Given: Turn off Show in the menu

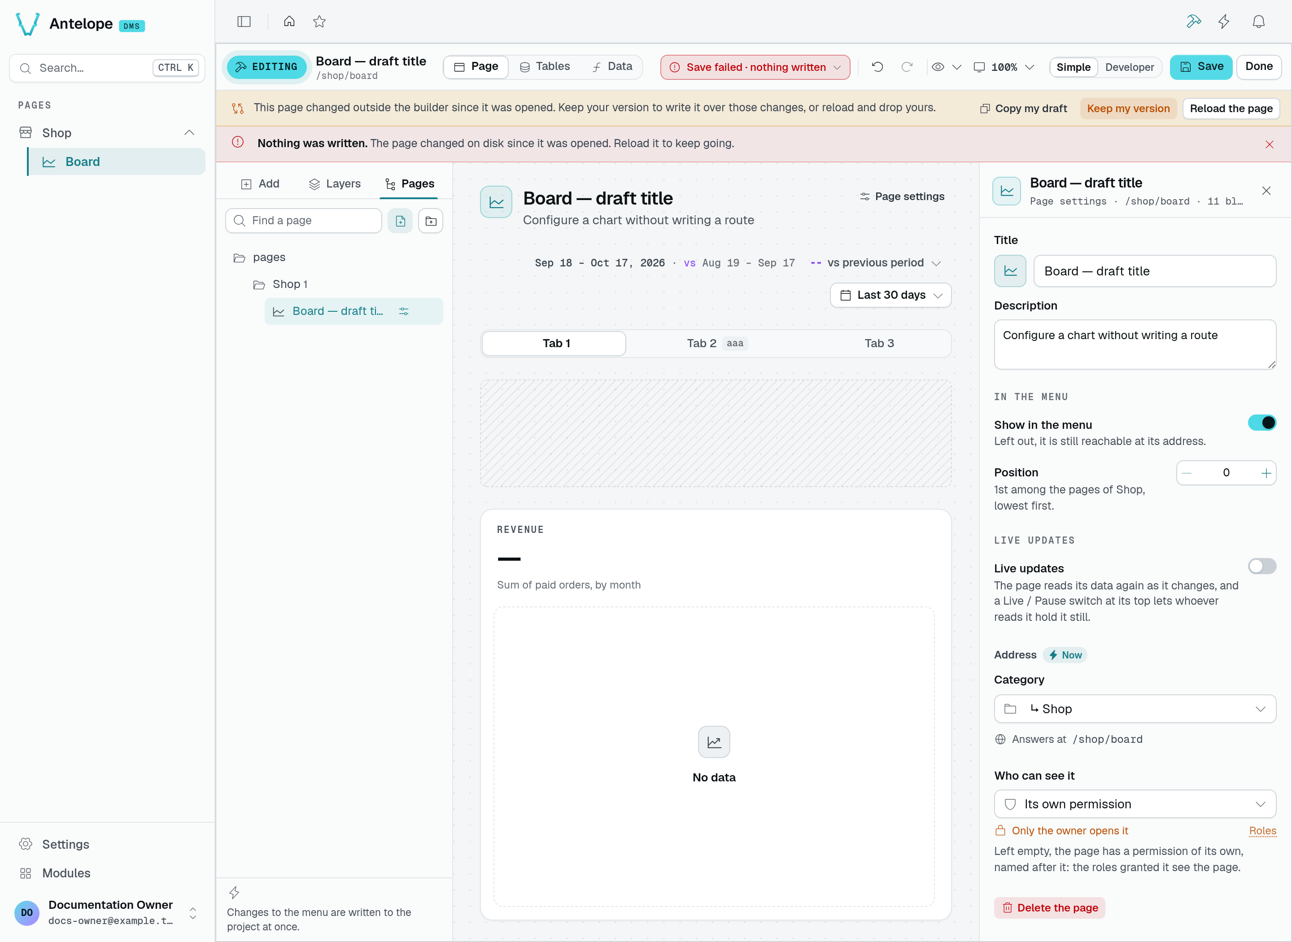Looking at the screenshot, I should coord(1262,423).
